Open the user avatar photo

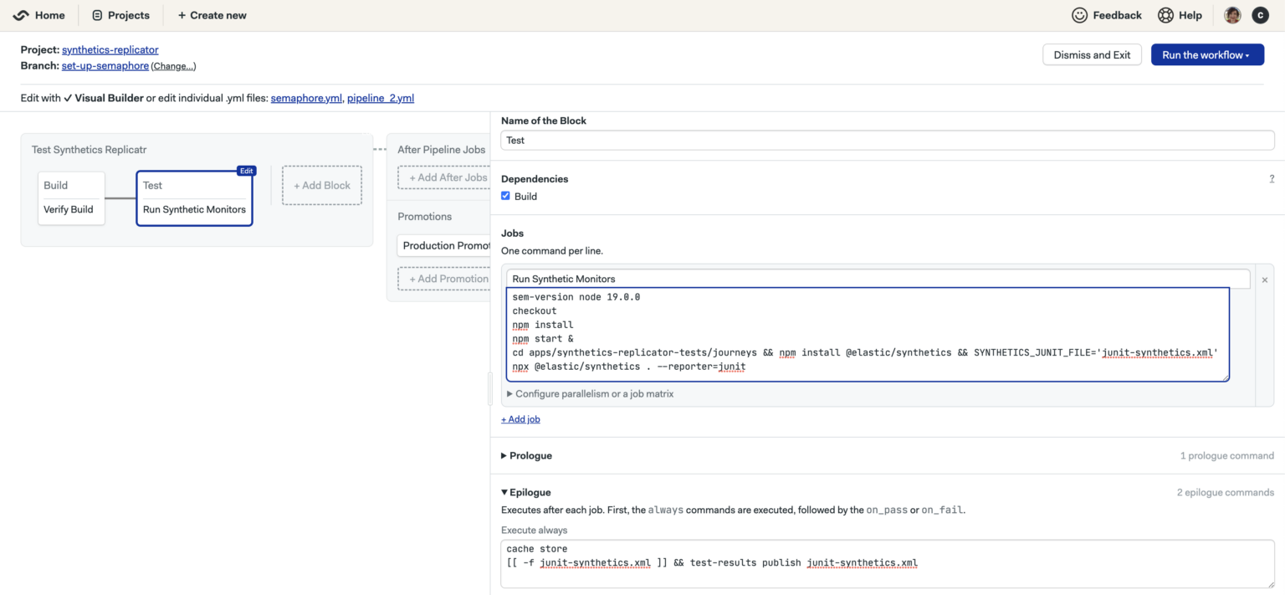(x=1231, y=14)
